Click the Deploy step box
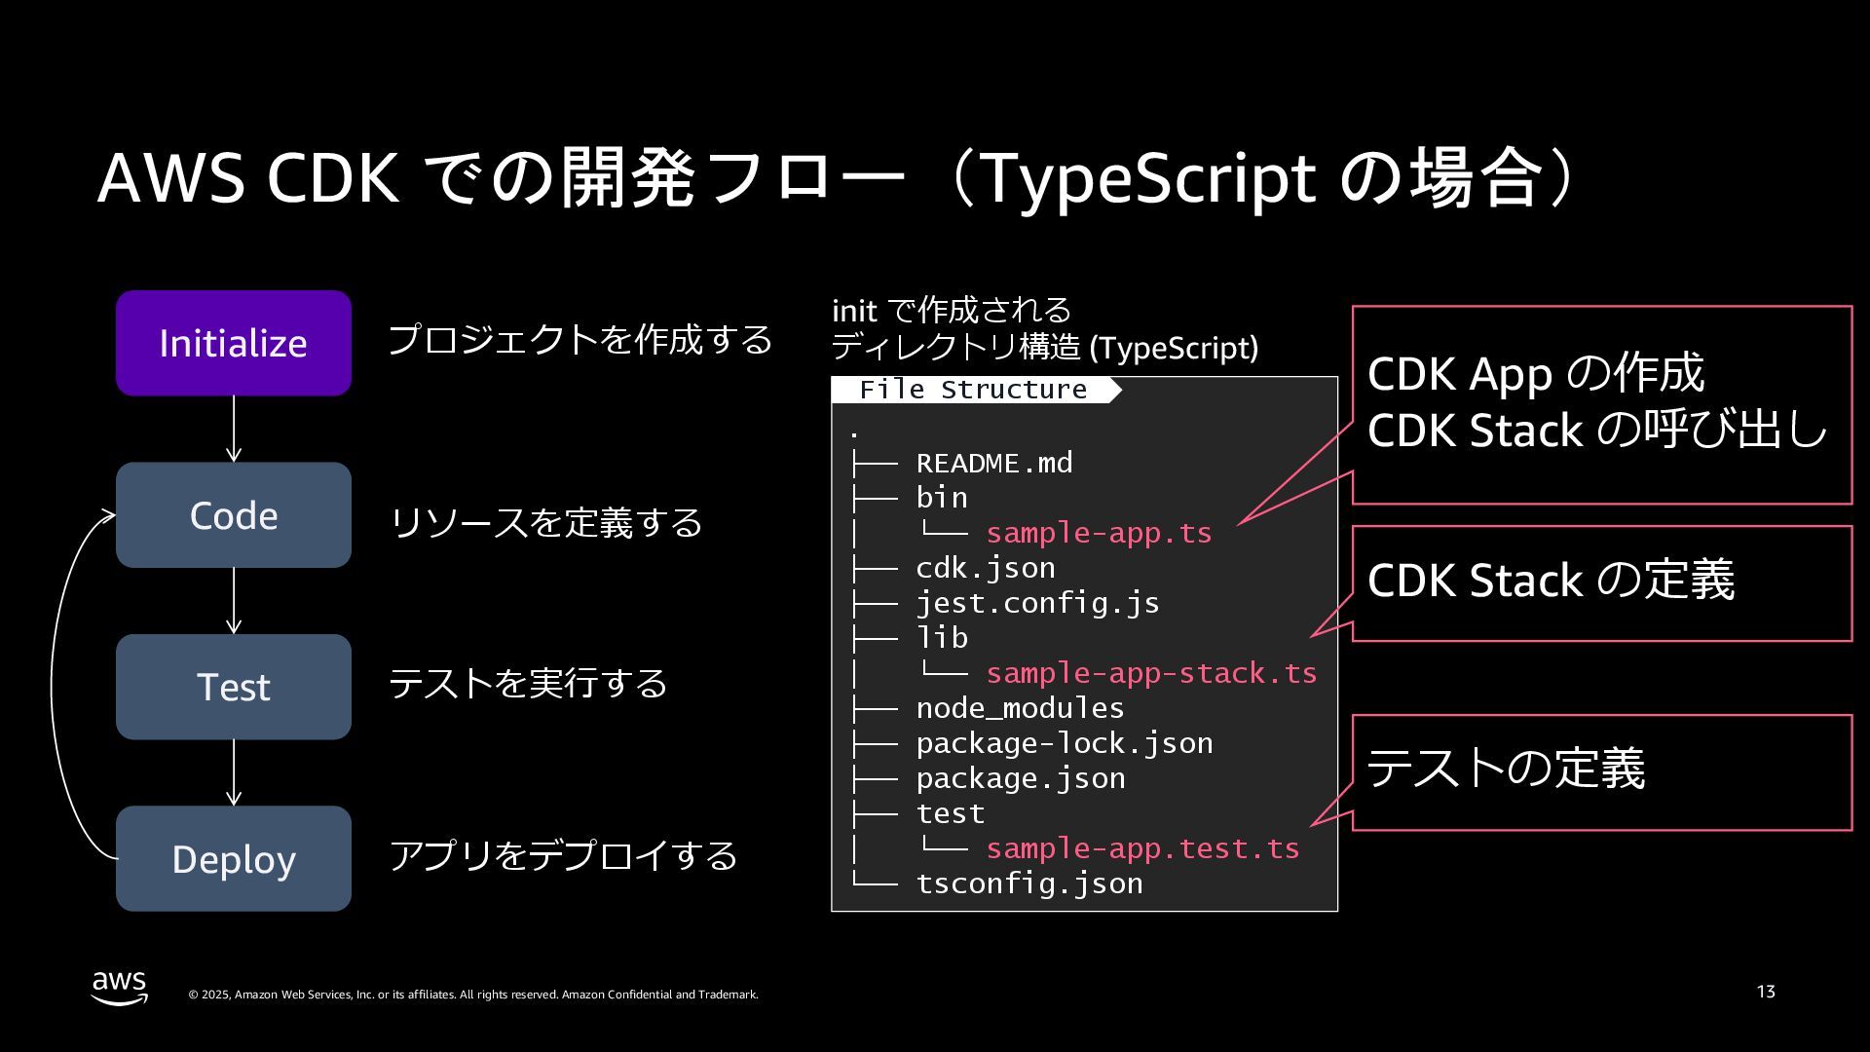The height and width of the screenshot is (1052, 1870). [234, 859]
